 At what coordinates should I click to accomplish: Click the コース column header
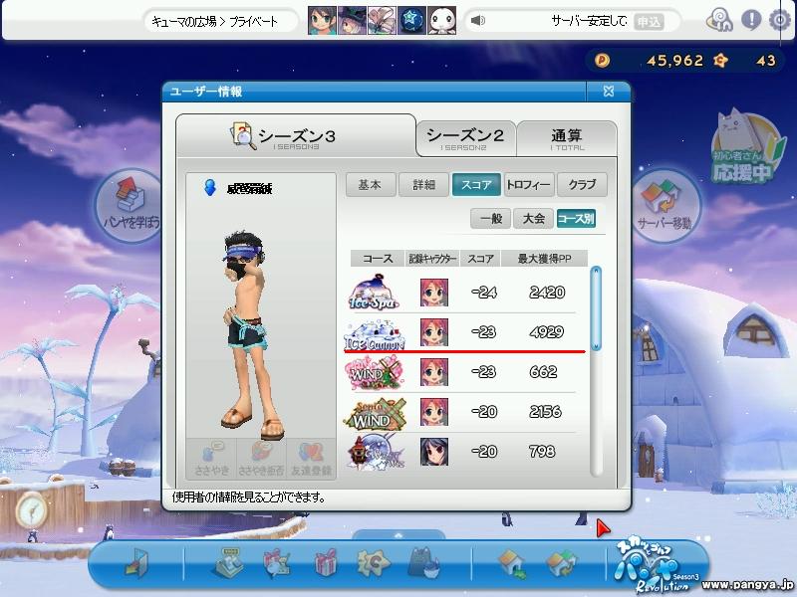click(378, 259)
